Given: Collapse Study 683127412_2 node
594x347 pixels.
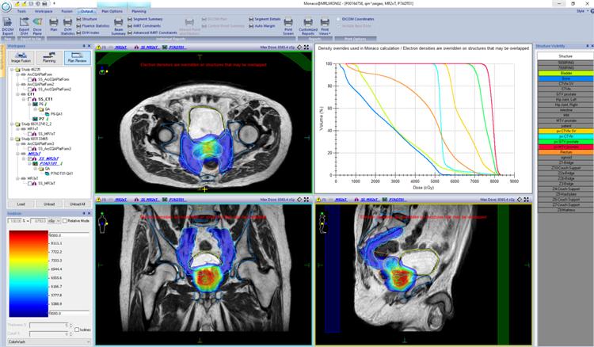Looking at the screenshot, I should tap(12, 124).
